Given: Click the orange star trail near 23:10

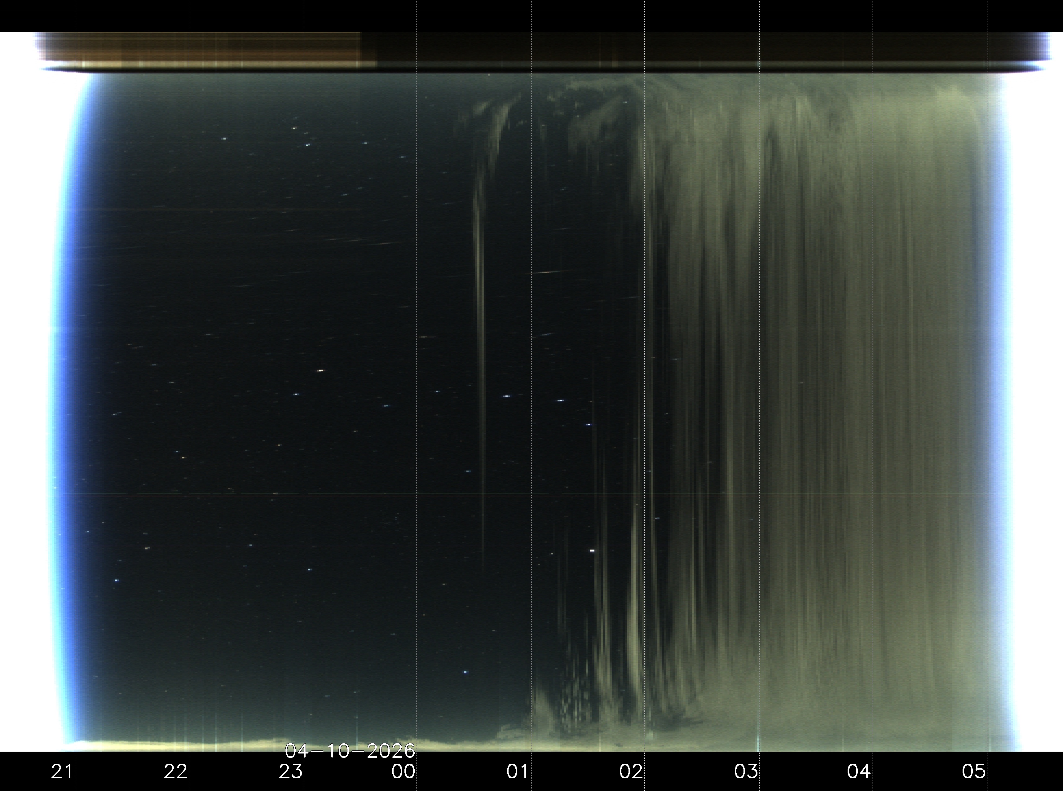Looking at the screenshot, I should pyautogui.click(x=320, y=371).
